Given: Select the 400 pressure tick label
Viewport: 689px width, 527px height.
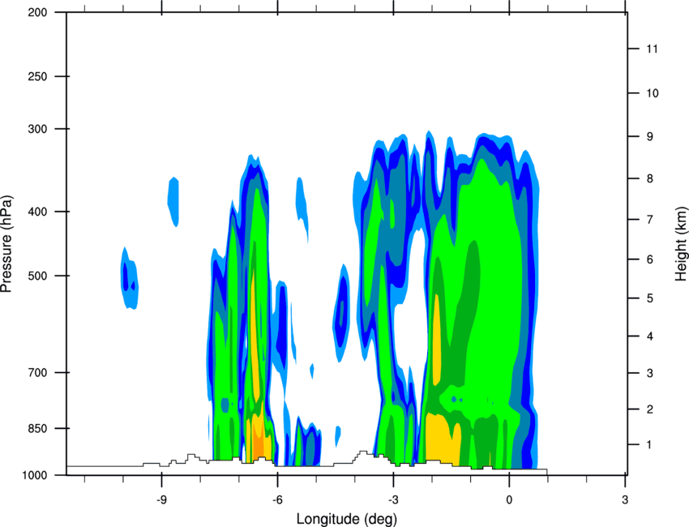Looking at the screenshot, I should [37, 212].
